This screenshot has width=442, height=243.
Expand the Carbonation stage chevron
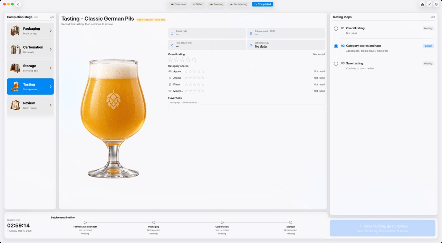(50, 49)
